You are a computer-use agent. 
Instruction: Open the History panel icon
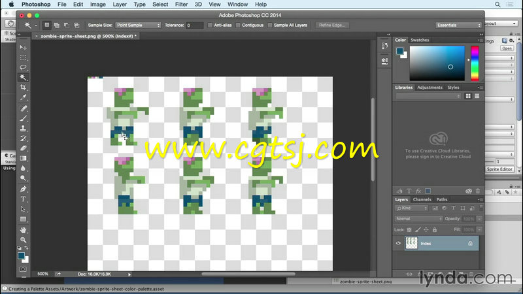coord(384,46)
